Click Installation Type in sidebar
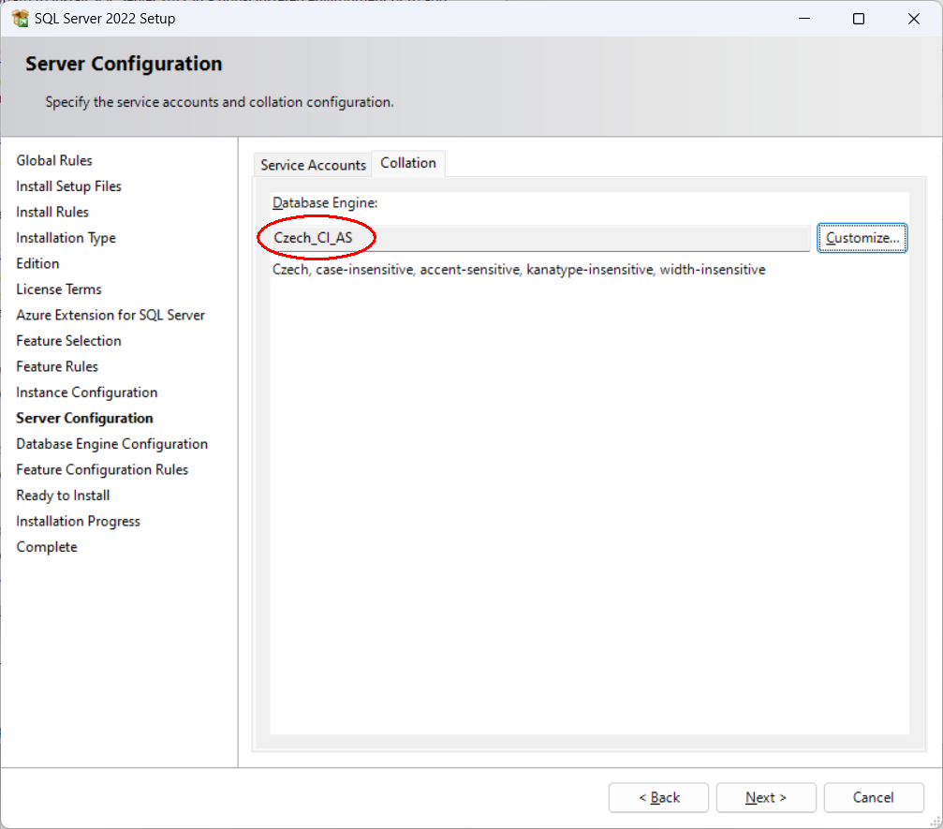 pos(66,238)
